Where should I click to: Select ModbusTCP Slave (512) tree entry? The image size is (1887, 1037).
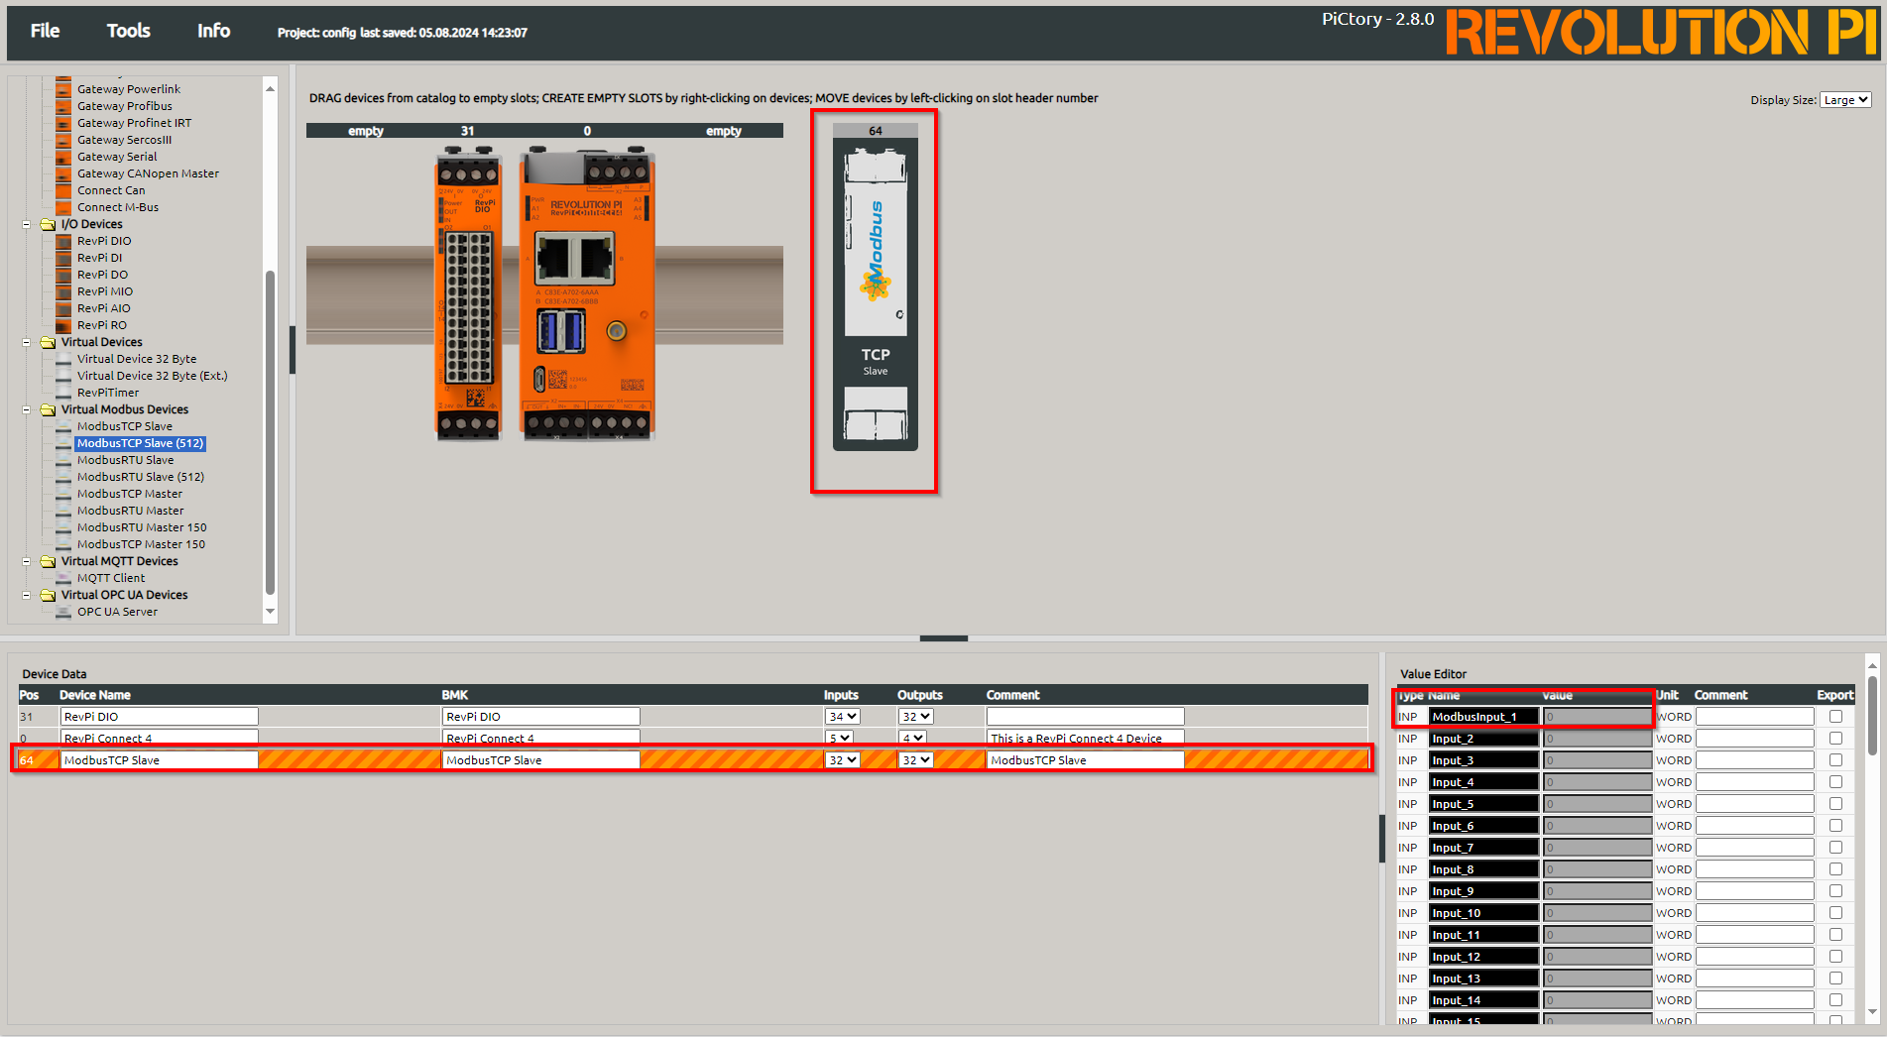tap(140, 443)
